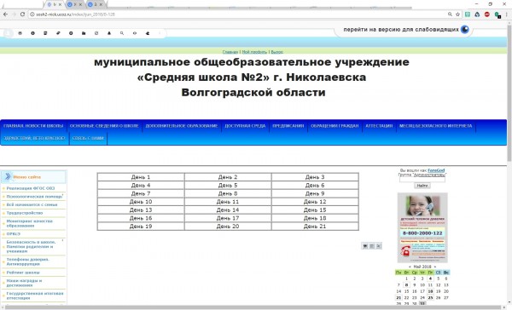The width and height of the screenshot is (512, 310).
Task: Open Chrome three-dot menu
Action: click(506, 14)
